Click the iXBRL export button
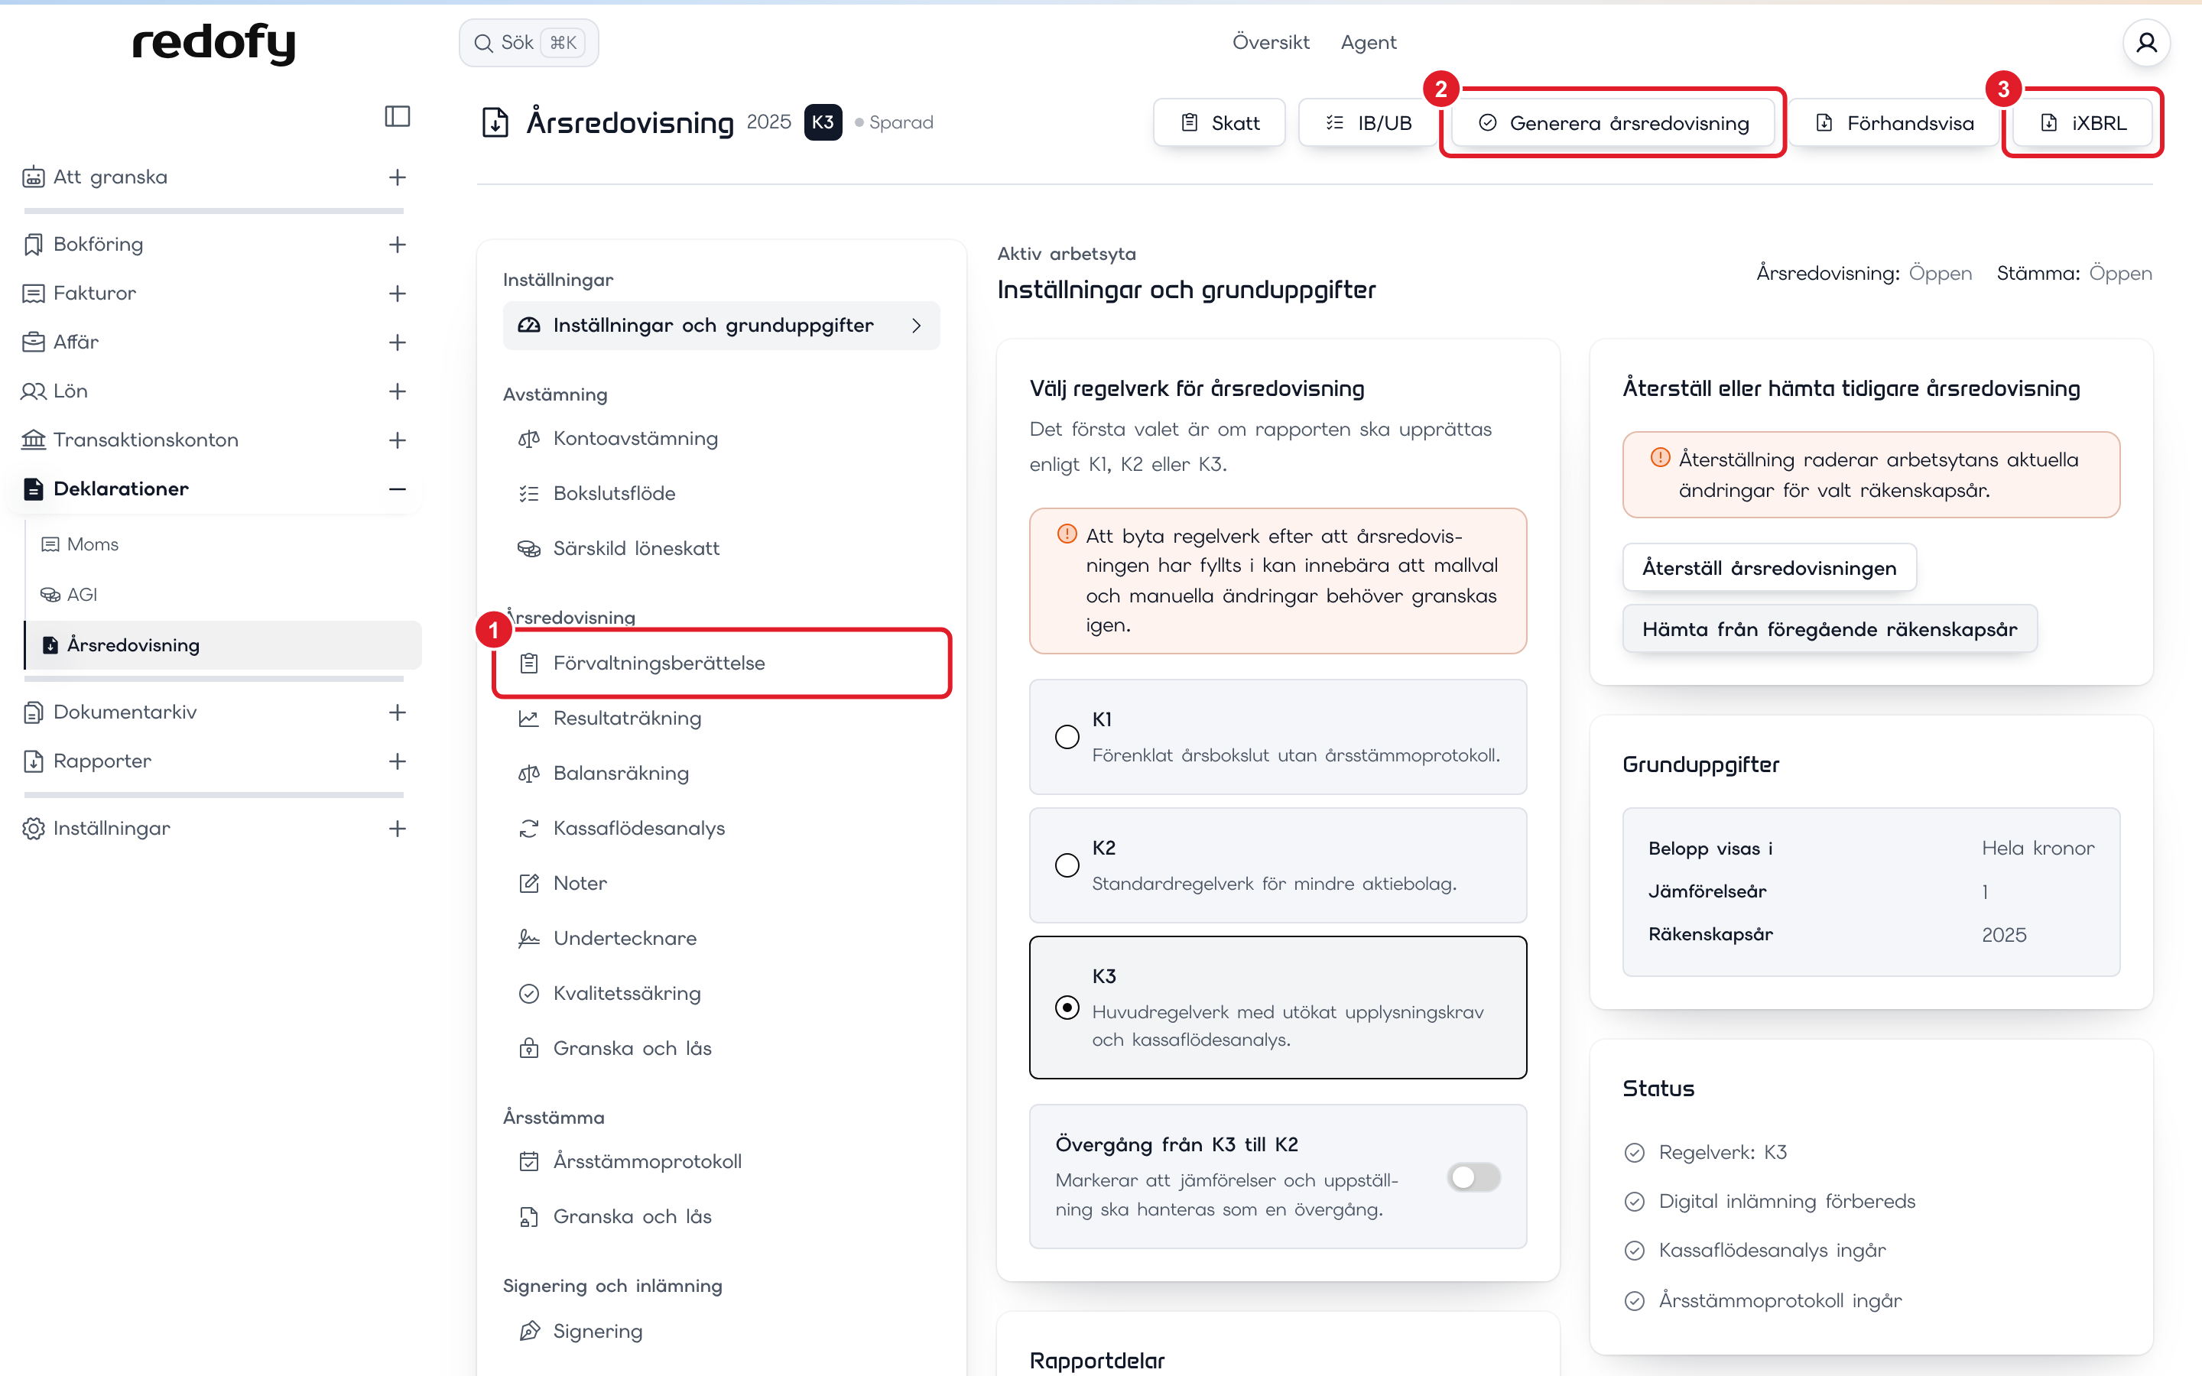 (2082, 123)
